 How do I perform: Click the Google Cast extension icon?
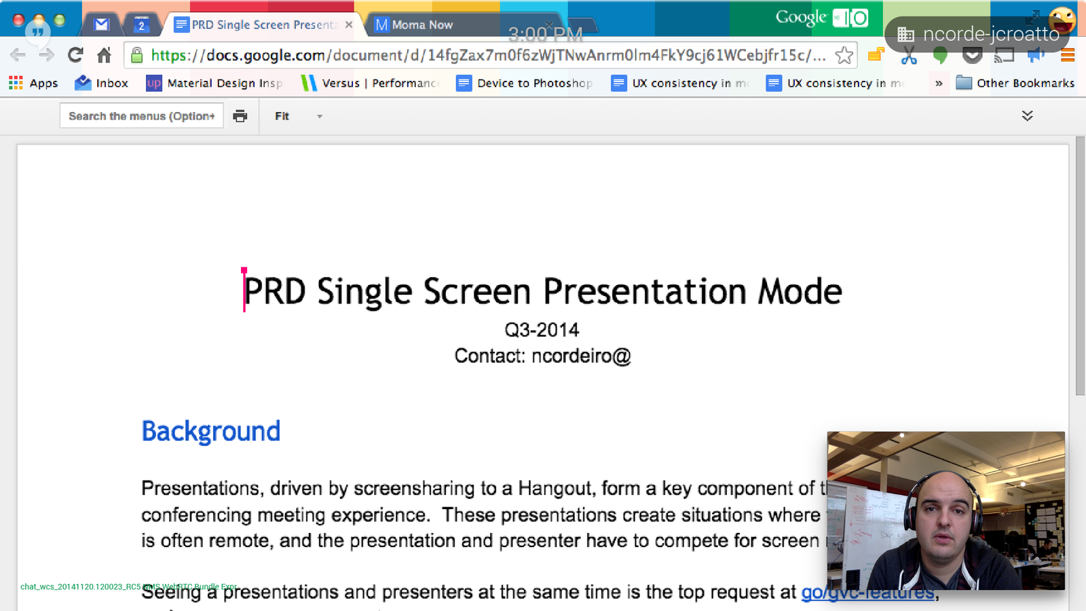pyautogui.click(x=1004, y=56)
